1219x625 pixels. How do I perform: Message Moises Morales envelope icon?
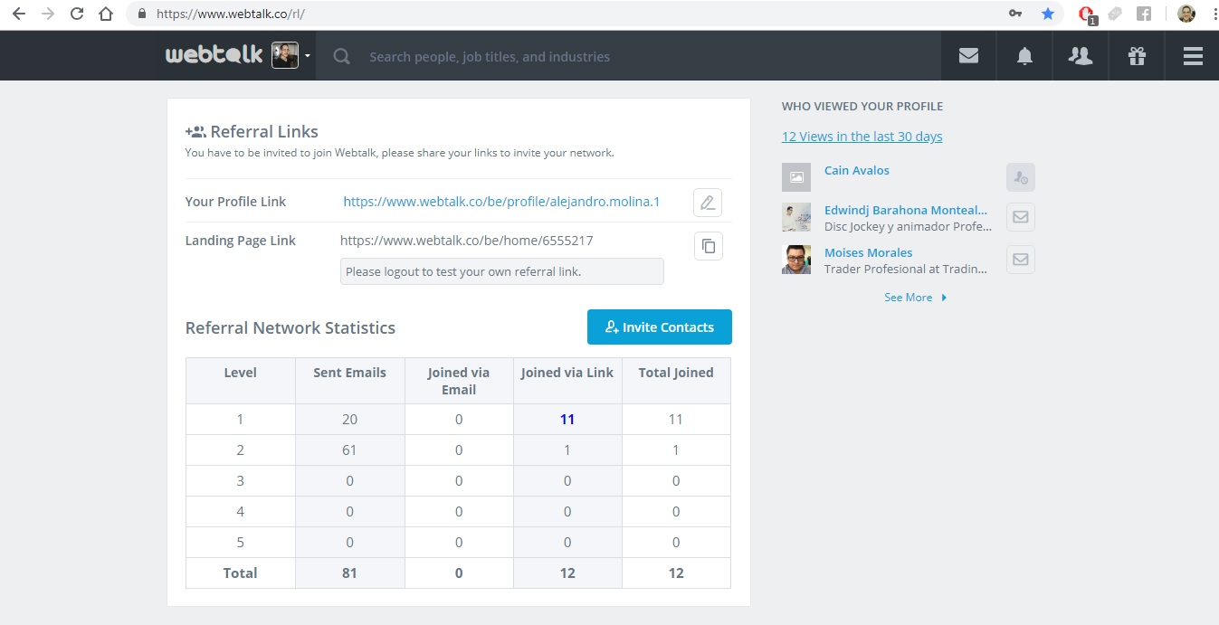coord(1021,260)
